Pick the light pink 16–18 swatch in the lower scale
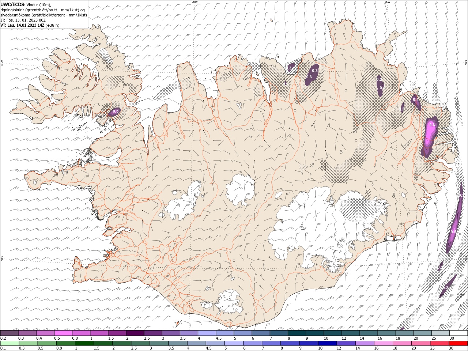This screenshot has height=351, width=468. pyautogui.click(x=383, y=343)
